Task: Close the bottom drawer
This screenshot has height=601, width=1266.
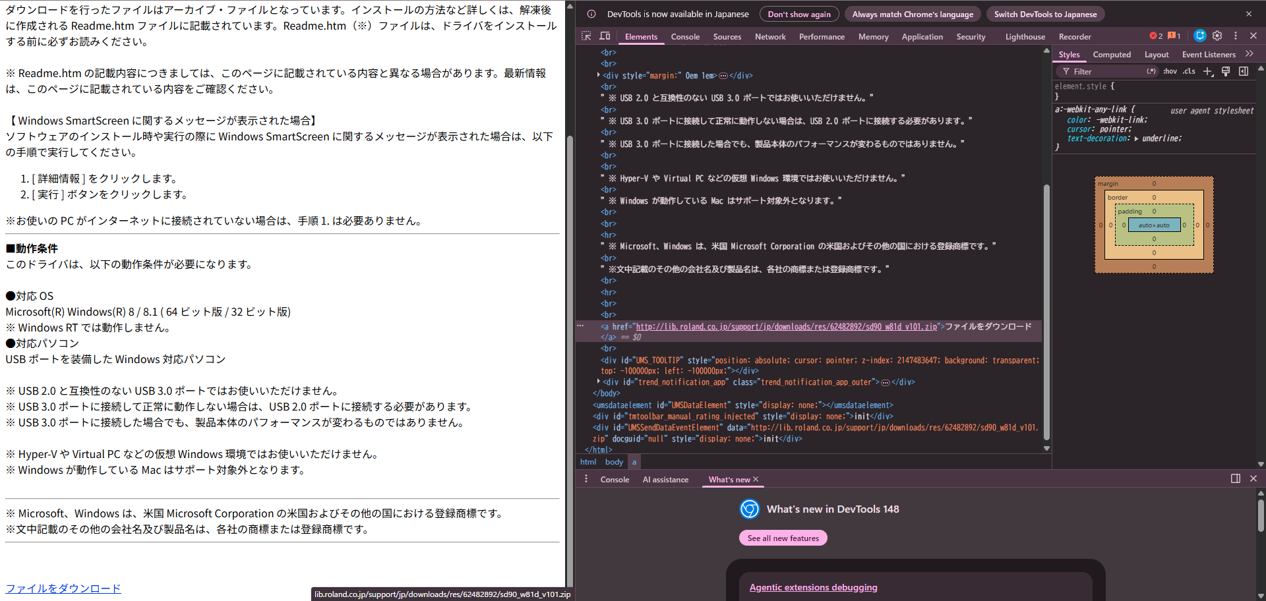Action: [x=1253, y=478]
